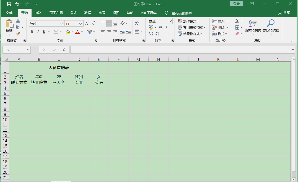
Task: Click the 共享 share button
Action: tap(284, 13)
